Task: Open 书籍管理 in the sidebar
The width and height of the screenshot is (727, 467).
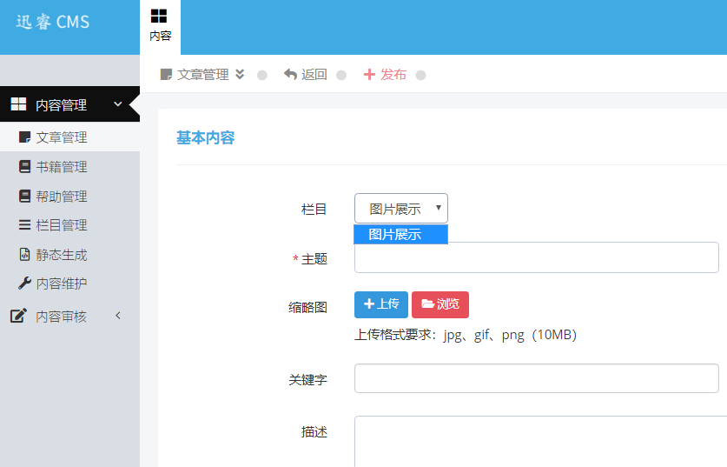Action: coord(69,167)
